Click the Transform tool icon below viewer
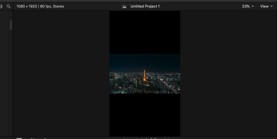Screen dimensions: 277x139 pos(19,138)
